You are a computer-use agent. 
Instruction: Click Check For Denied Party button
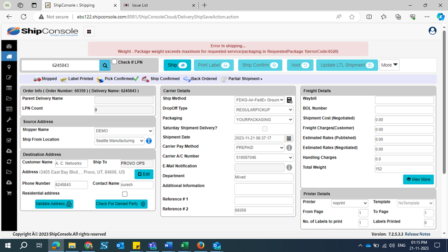point(121,204)
